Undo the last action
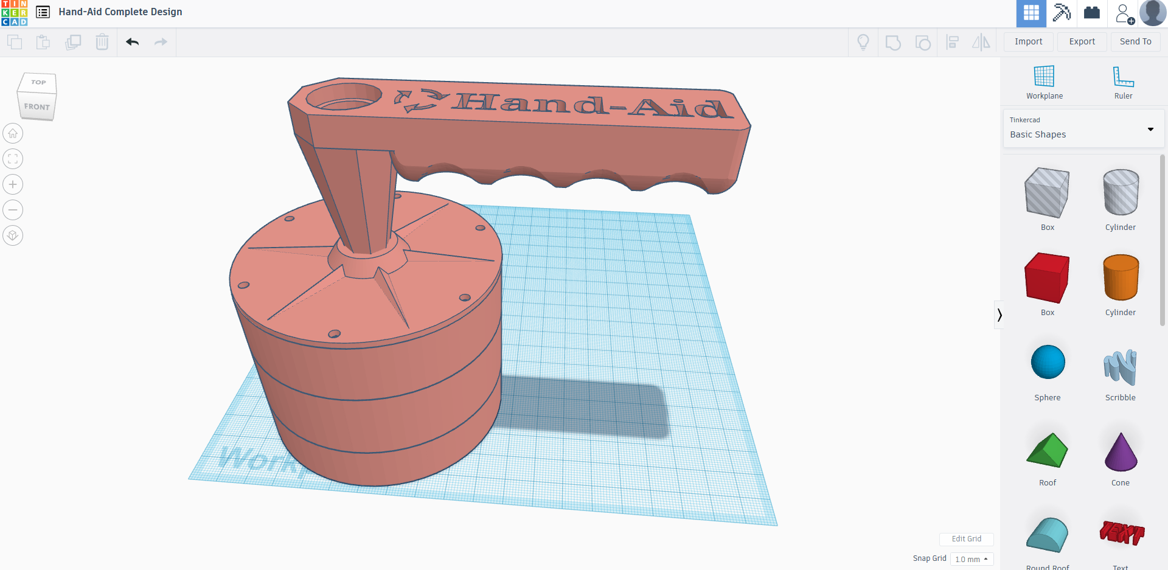This screenshot has height=570, width=1168. (132, 42)
